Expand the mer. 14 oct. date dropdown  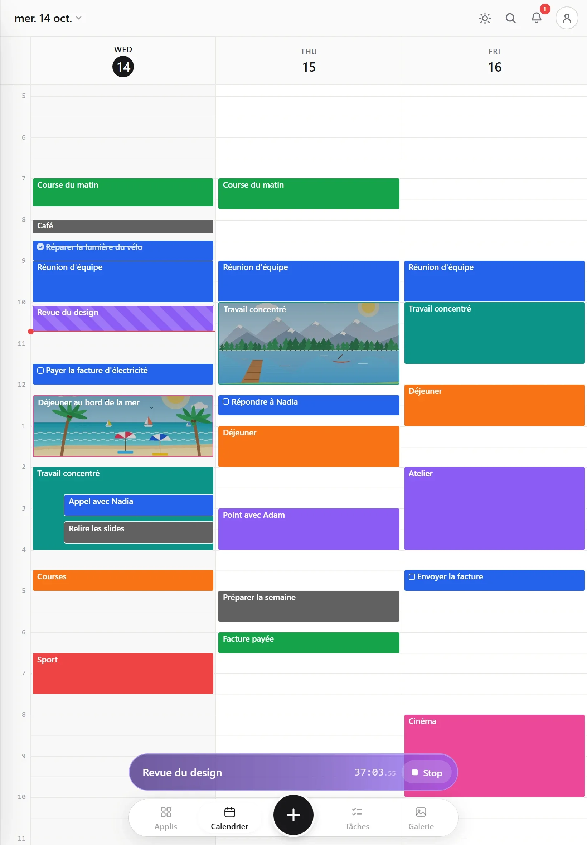48,18
